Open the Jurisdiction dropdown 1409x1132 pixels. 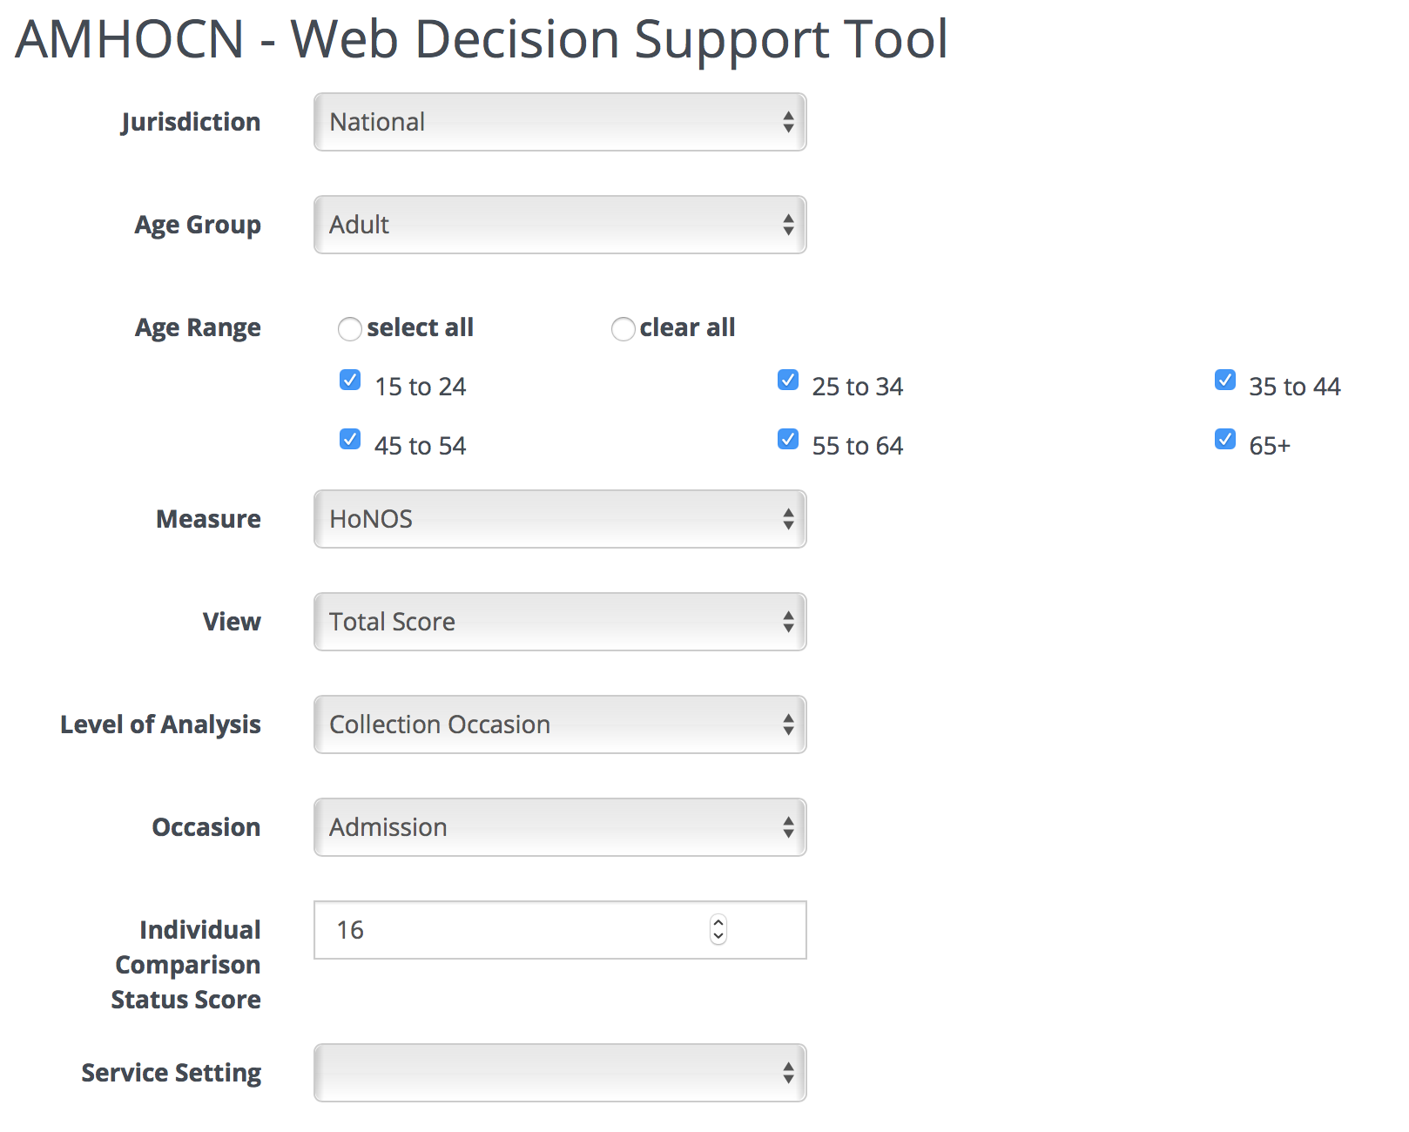[560, 122]
